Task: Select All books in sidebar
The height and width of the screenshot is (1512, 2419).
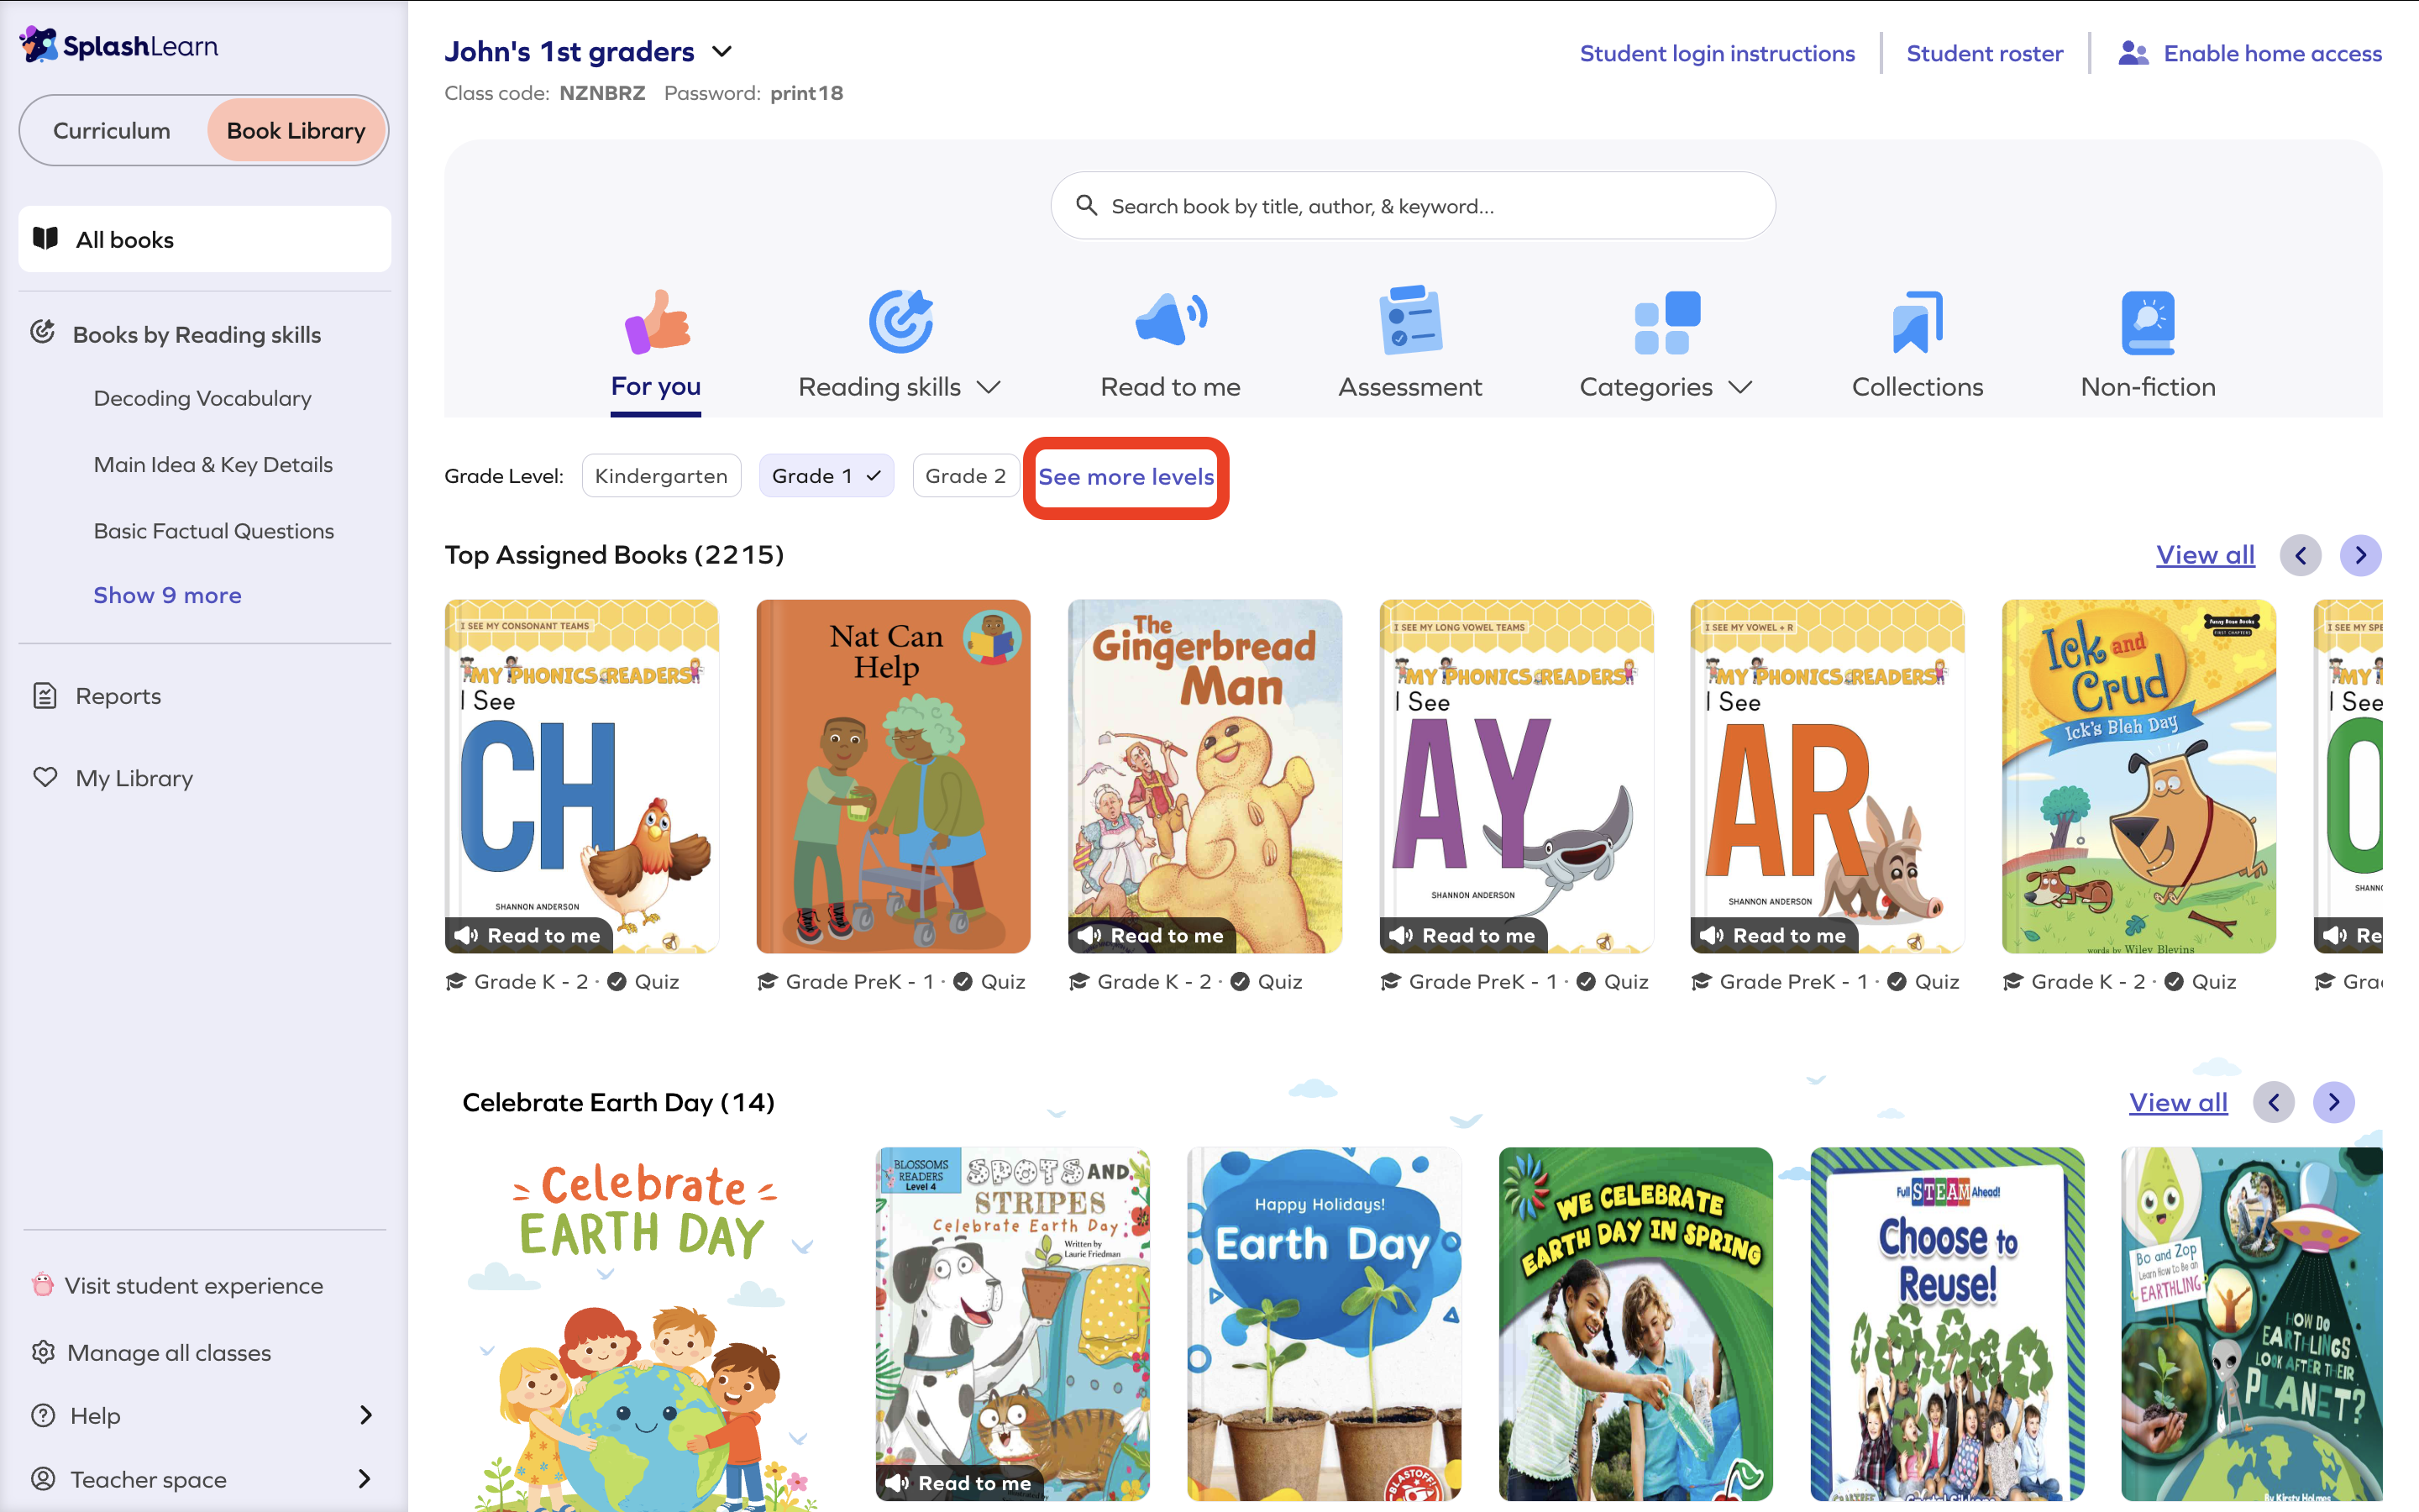Action: coord(205,239)
